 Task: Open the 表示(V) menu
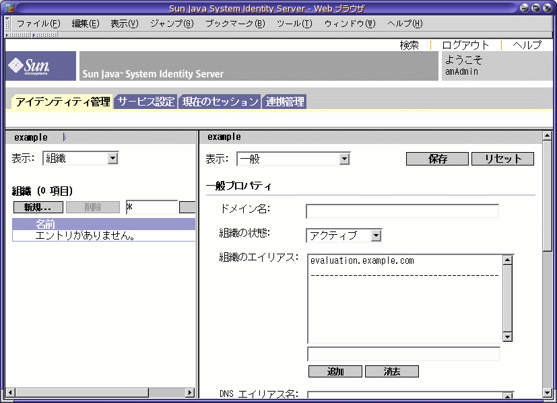click(125, 24)
